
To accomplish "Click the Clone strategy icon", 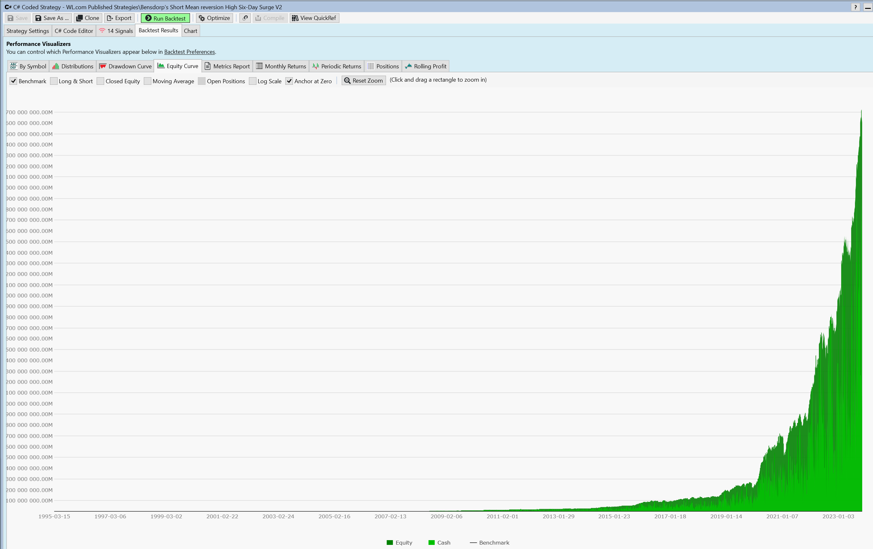I will (79, 18).
